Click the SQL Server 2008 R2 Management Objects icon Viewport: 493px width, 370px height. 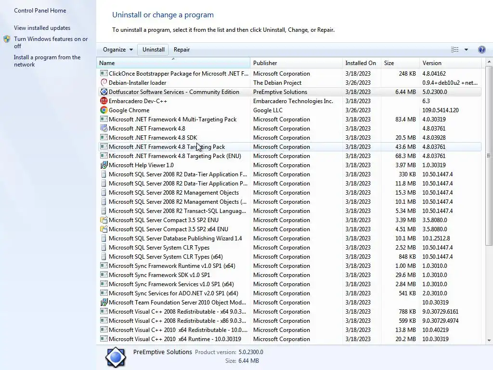click(104, 192)
